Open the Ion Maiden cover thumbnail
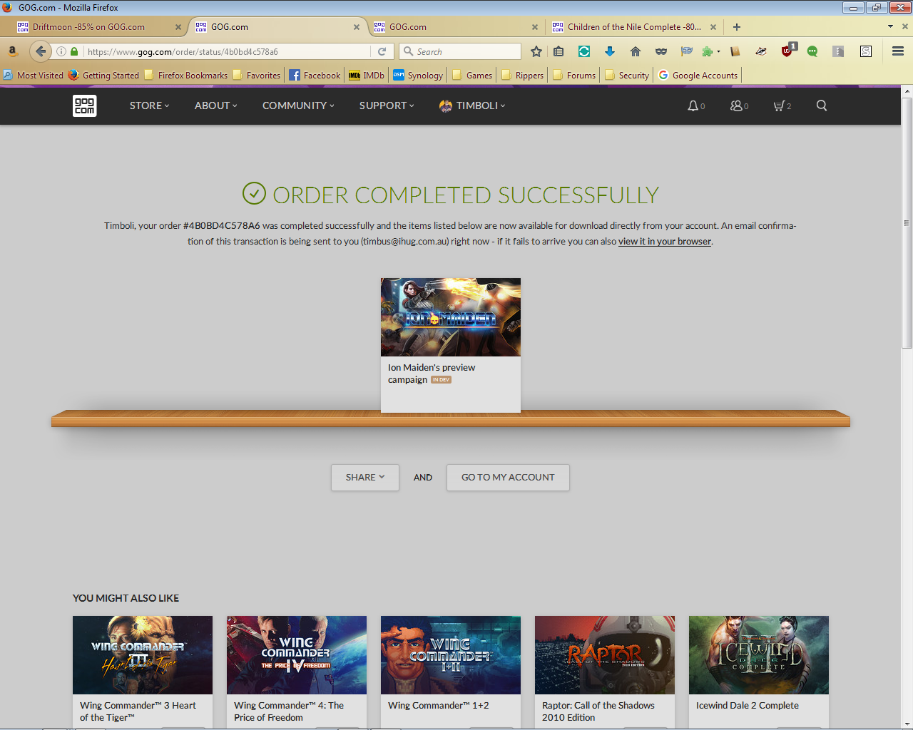The height and width of the screenshot is (730, 913). coord(451,317)
